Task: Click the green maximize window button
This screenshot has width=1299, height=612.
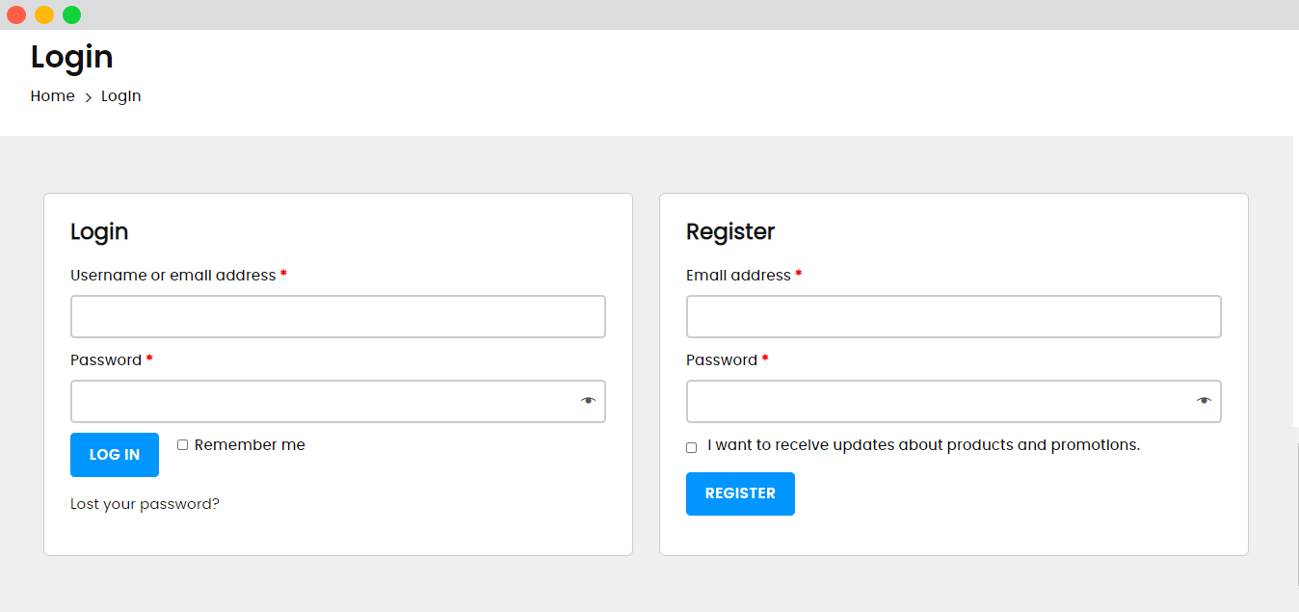Action: 72,14
